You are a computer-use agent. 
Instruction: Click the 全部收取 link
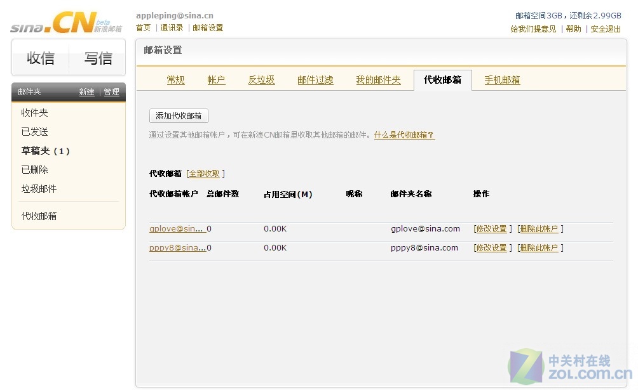coord(203,172)
